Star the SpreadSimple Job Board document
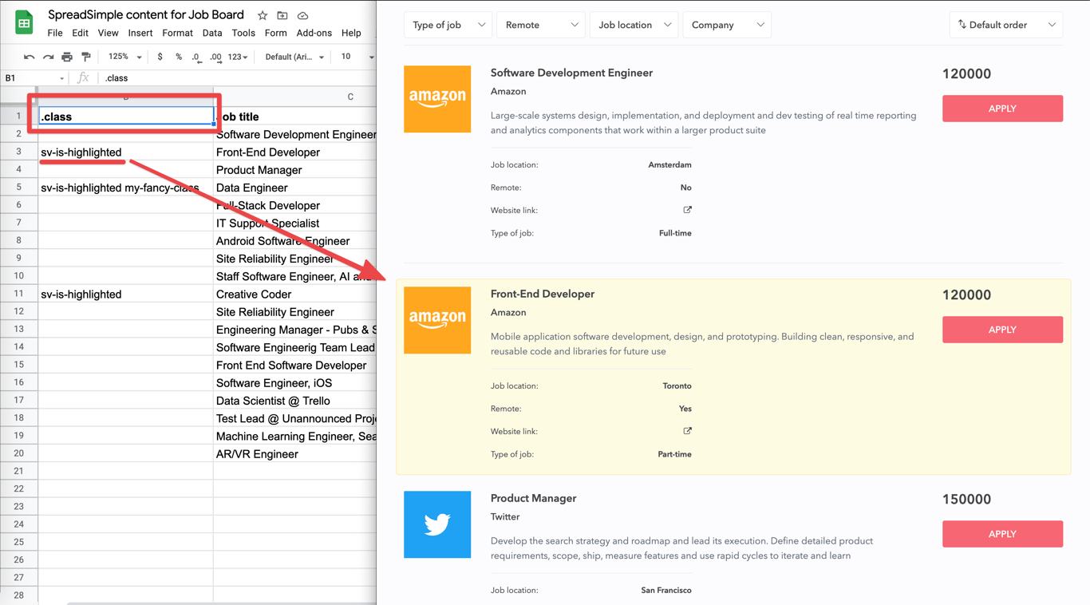The height and width of the screenshot is (605, 1090). tap(263, 15)
